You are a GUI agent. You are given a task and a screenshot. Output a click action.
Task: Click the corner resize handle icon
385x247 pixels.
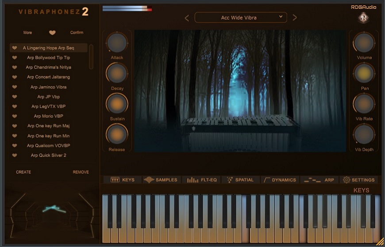point(380,242)
